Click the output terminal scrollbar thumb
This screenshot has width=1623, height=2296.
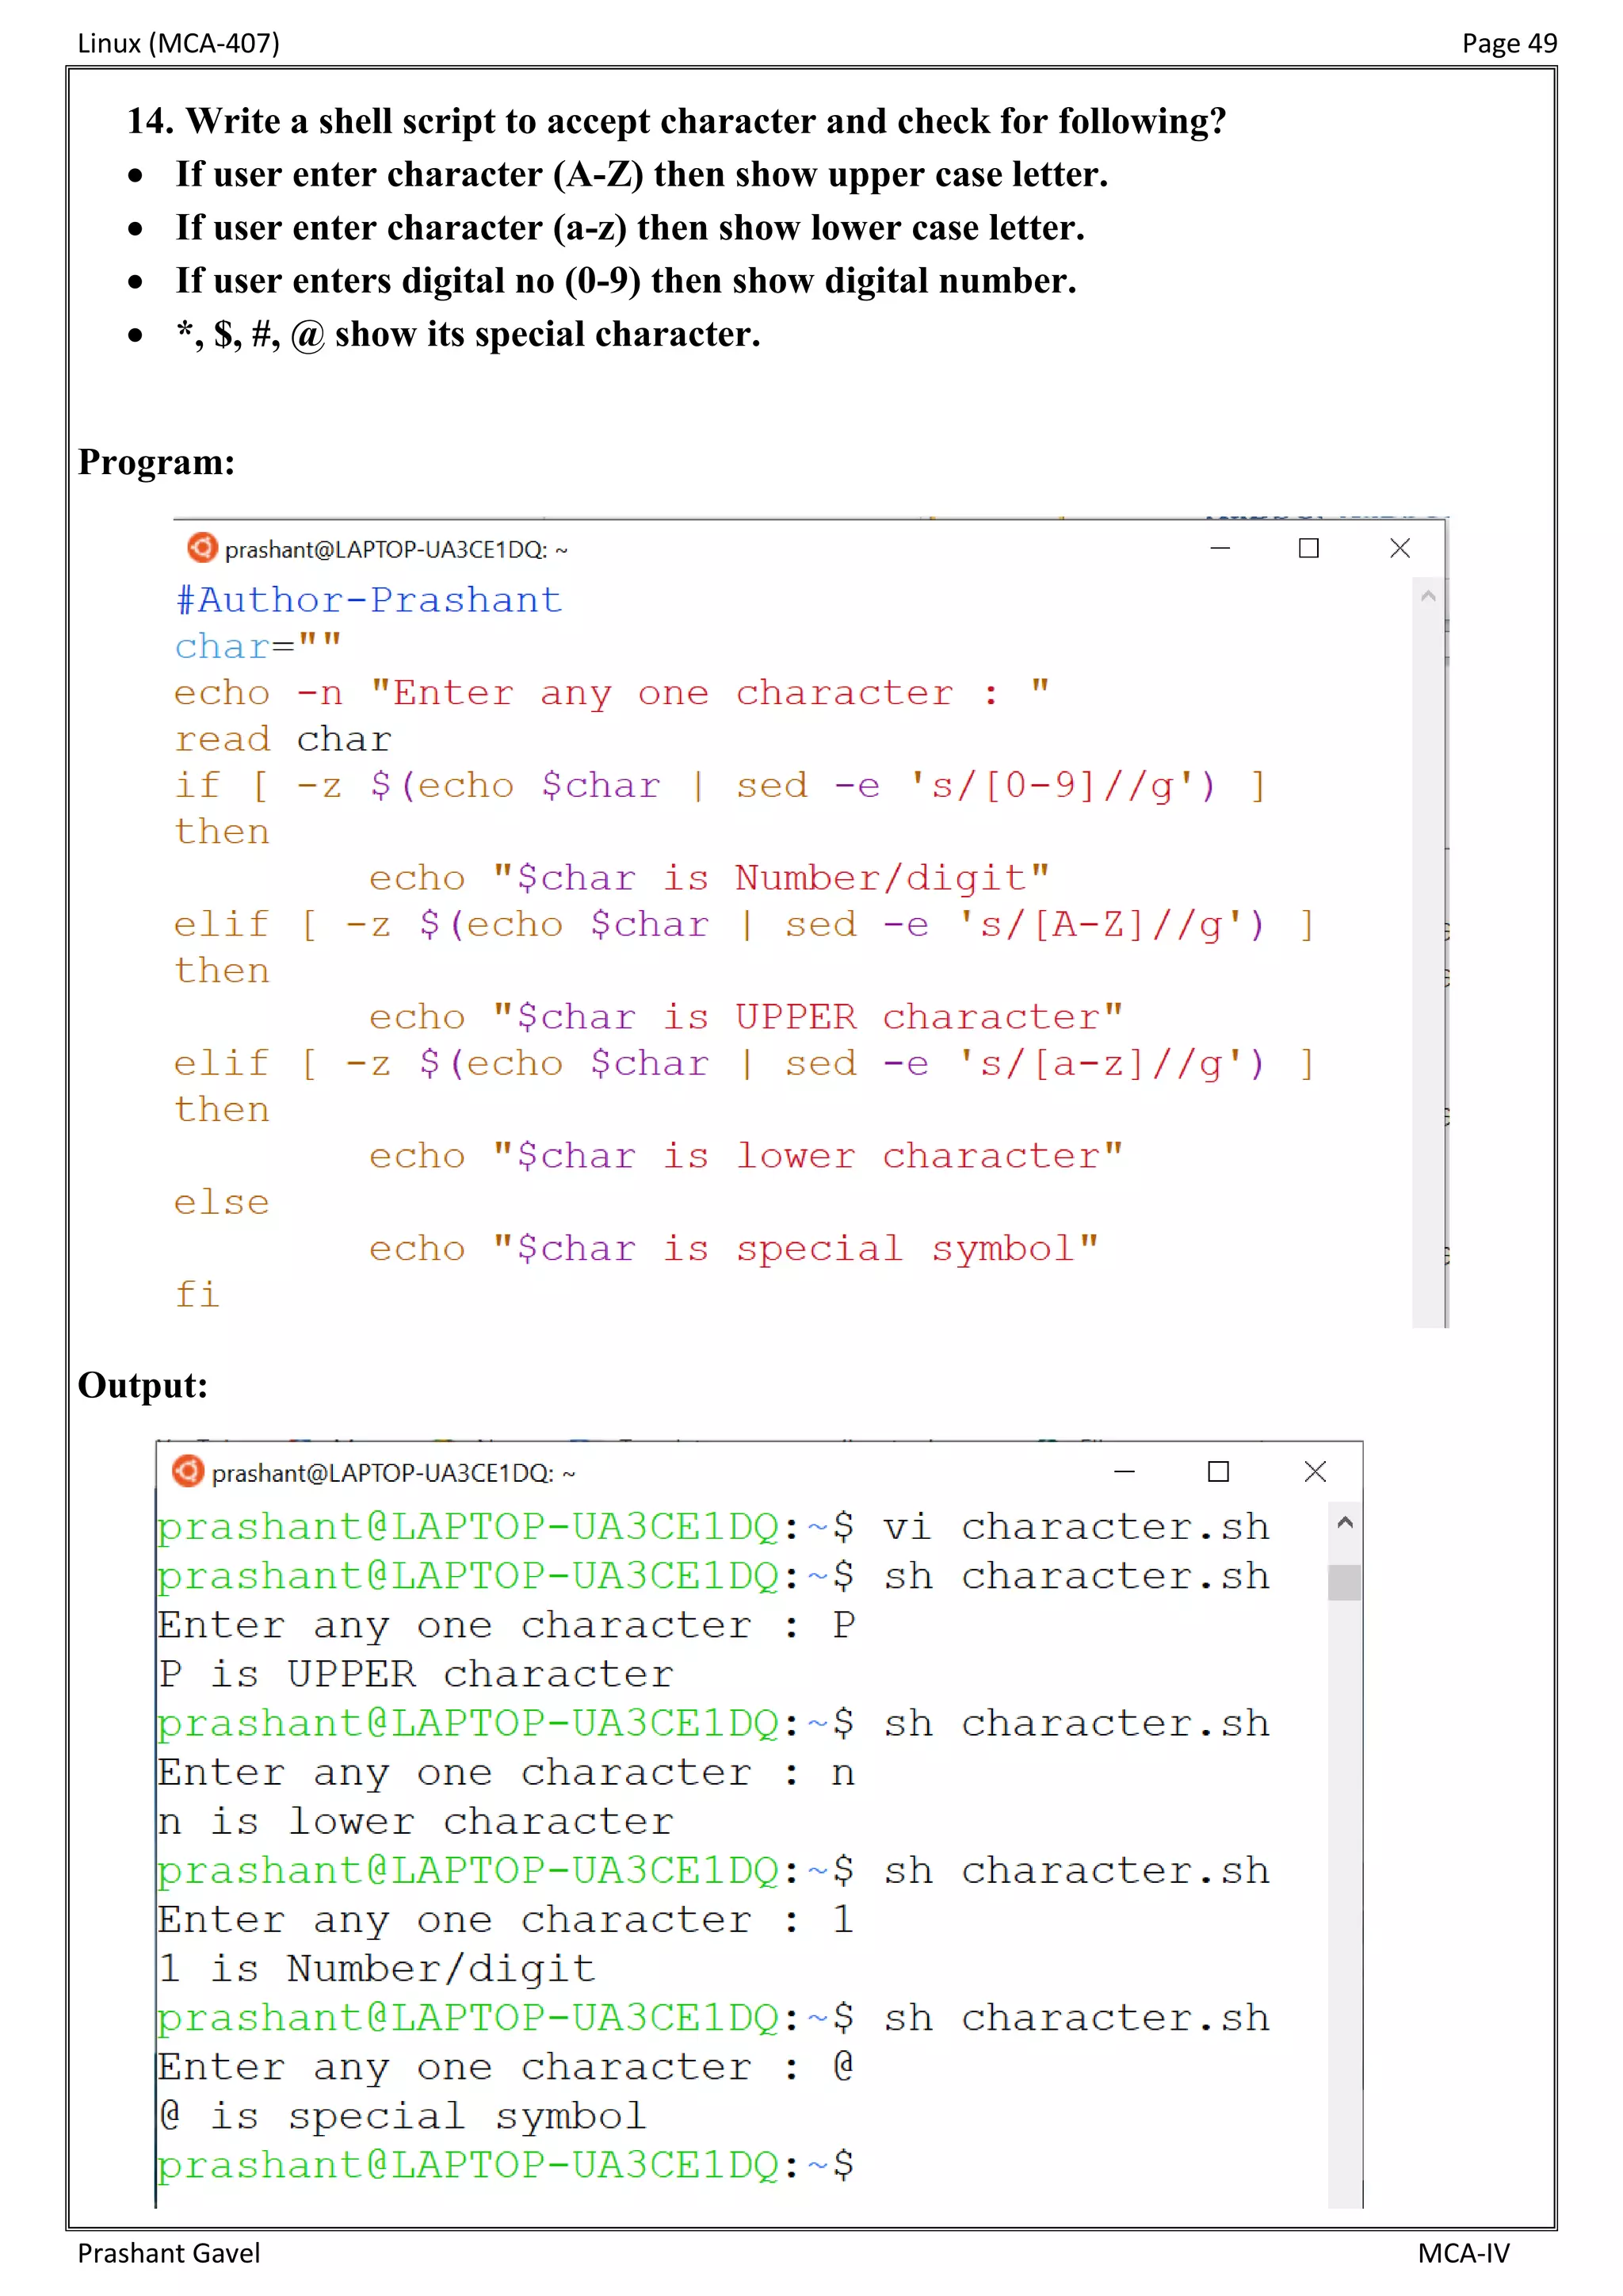coord(1345,1583)
